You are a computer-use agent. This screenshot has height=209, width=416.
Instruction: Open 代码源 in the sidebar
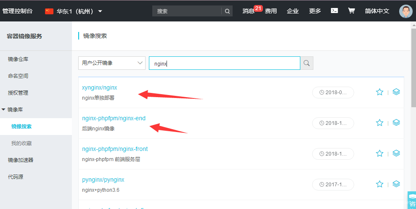coord(16,177)
